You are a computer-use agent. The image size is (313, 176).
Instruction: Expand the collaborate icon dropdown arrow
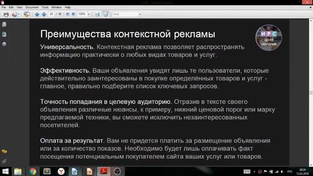click(19, 14)
